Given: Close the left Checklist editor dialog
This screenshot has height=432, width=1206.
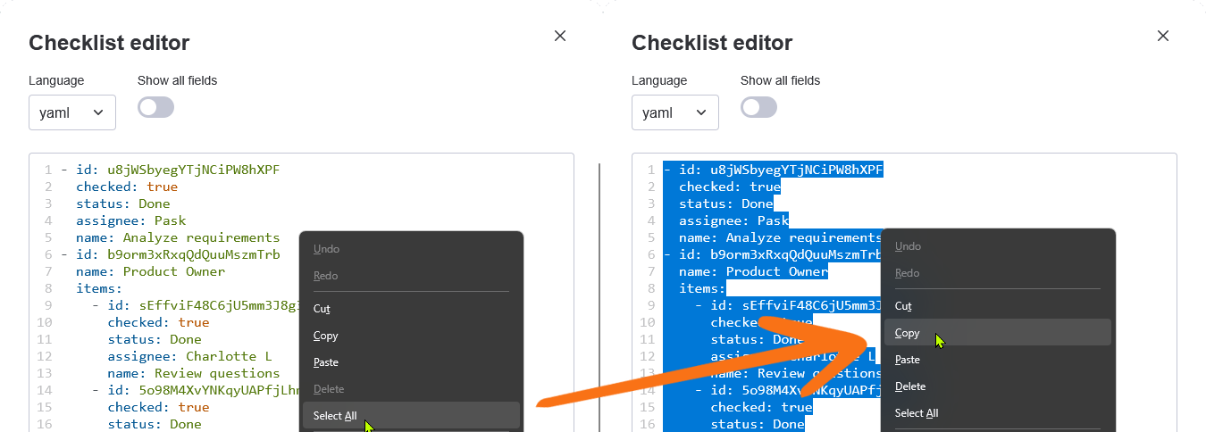Looking at the screenshot, I should pos(560,36).
